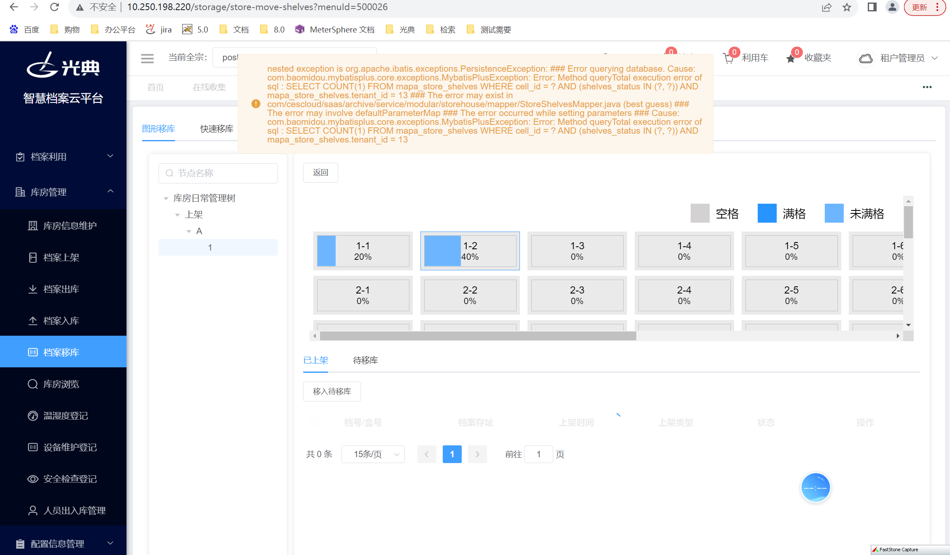This screenshot has width=950, height=555.
Task: Collapse the 库房管理 sidebar menu
Action: pos(63,192)
